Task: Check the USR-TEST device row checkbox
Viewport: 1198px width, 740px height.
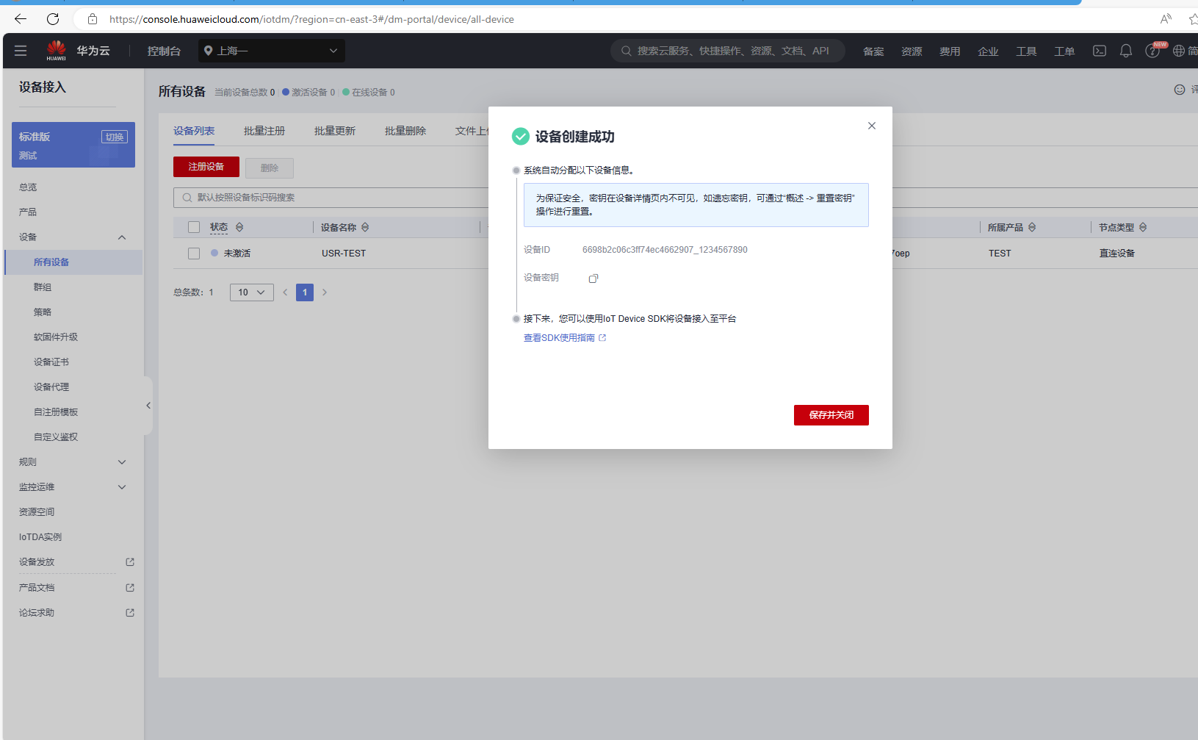Action: [x=194, y=254]
